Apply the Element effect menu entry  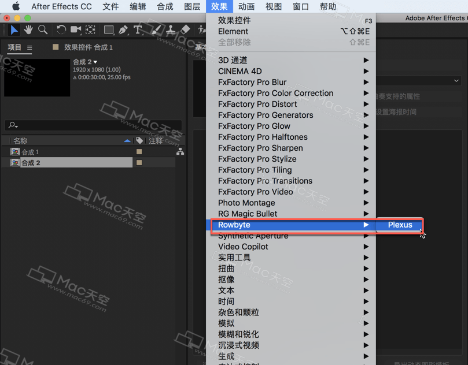point(291,31)
